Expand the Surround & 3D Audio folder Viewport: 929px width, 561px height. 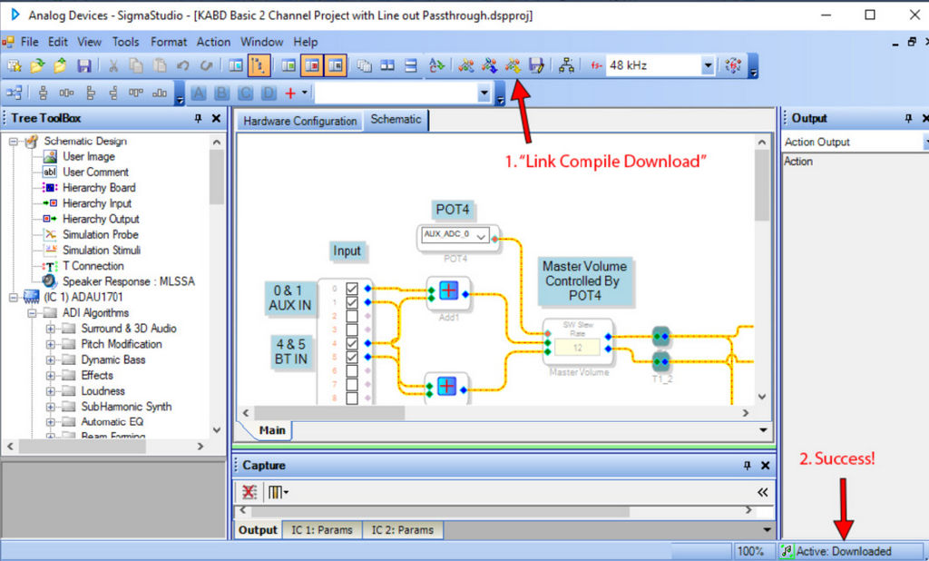click(x=51, y=329)
